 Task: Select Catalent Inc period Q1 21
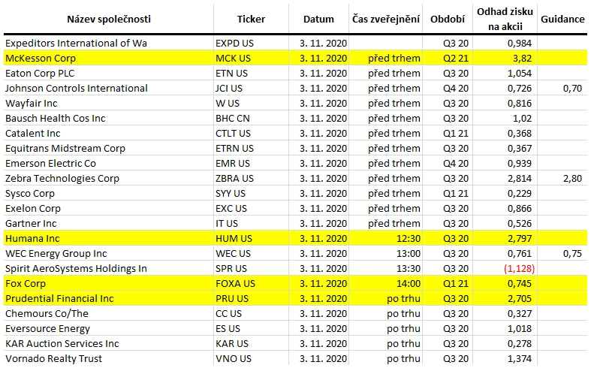click(456, 134)
